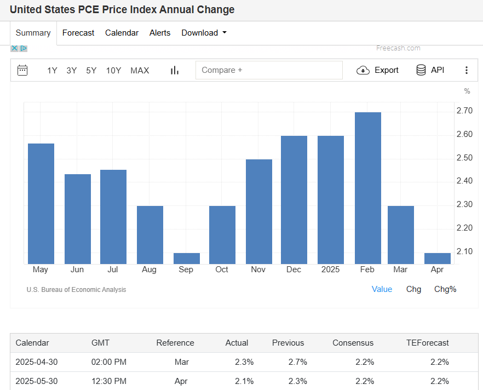Select the 10Y time range
The width and height of the screenshot is (483, 390).
click(x=114, y=71)
